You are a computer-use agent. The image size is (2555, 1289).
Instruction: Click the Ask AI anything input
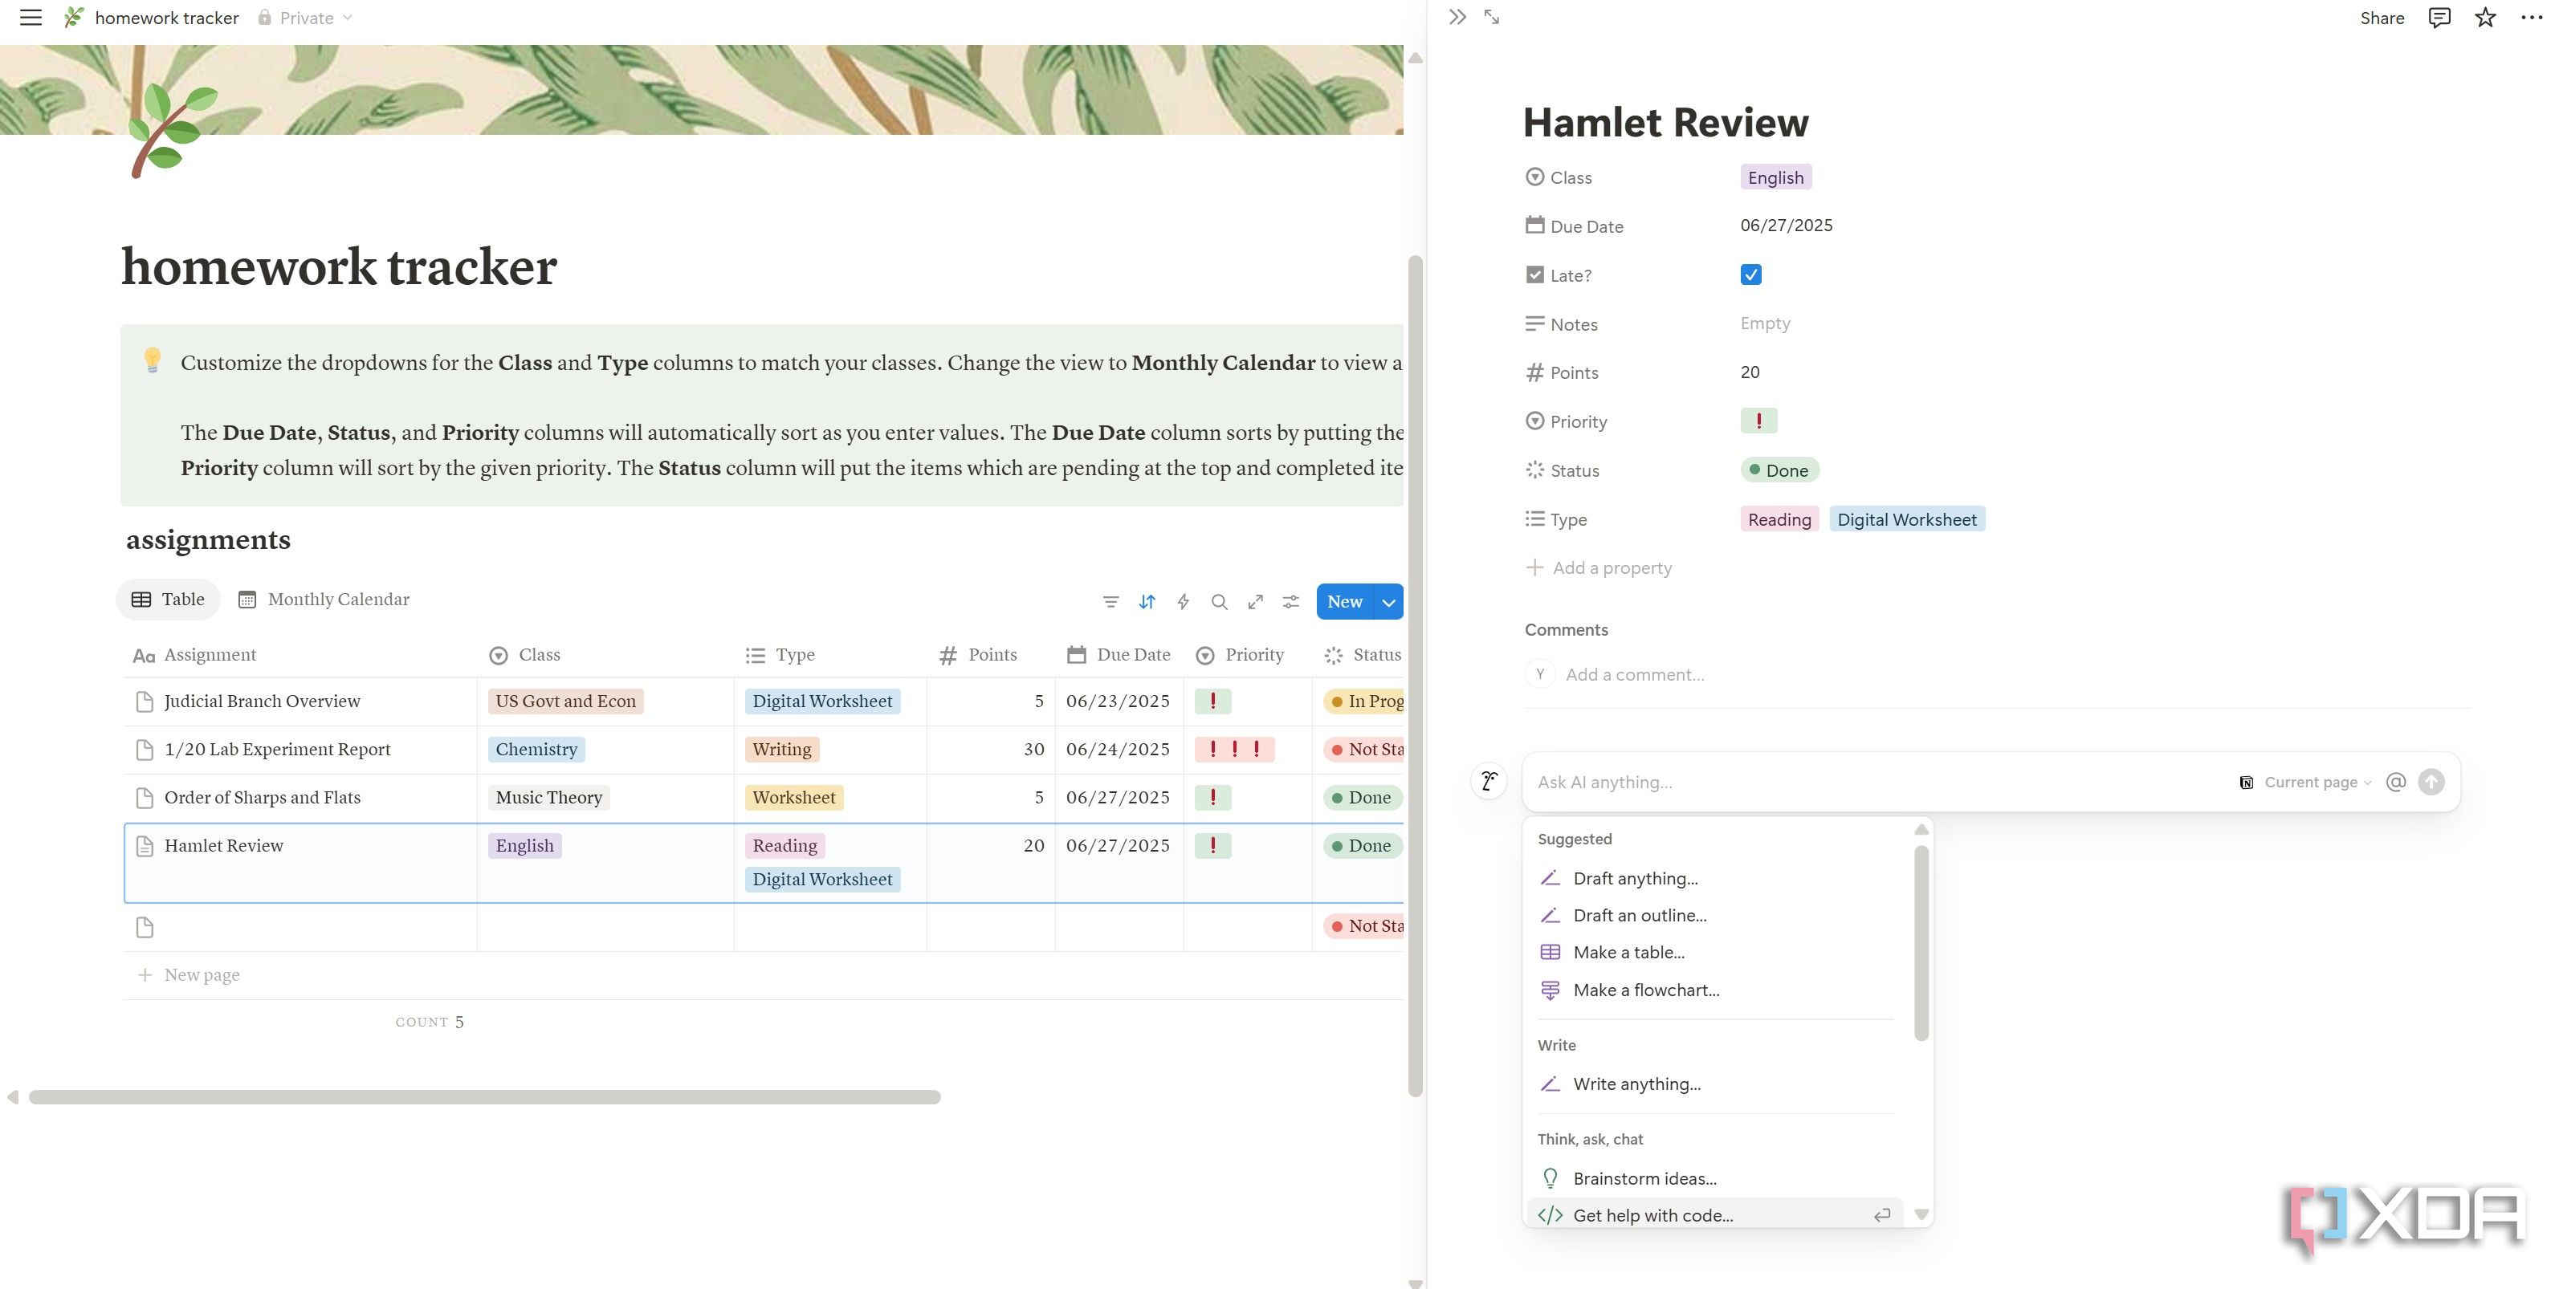pos(1875,781)
